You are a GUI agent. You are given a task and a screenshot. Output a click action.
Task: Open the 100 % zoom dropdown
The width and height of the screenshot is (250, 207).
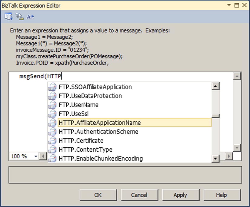point(36,156)
